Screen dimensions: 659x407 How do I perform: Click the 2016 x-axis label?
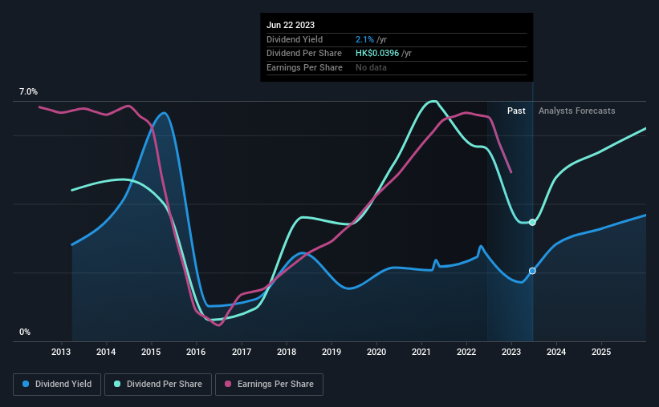tap(196, 352)
